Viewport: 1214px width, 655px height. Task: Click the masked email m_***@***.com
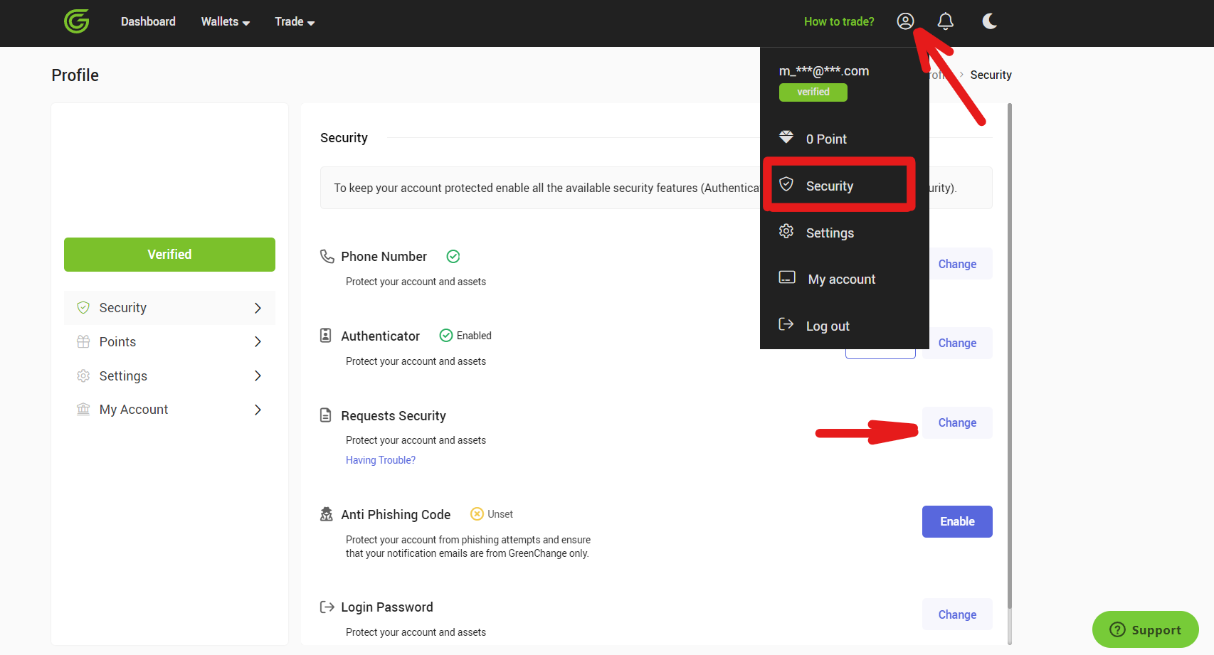click(824, 71)
